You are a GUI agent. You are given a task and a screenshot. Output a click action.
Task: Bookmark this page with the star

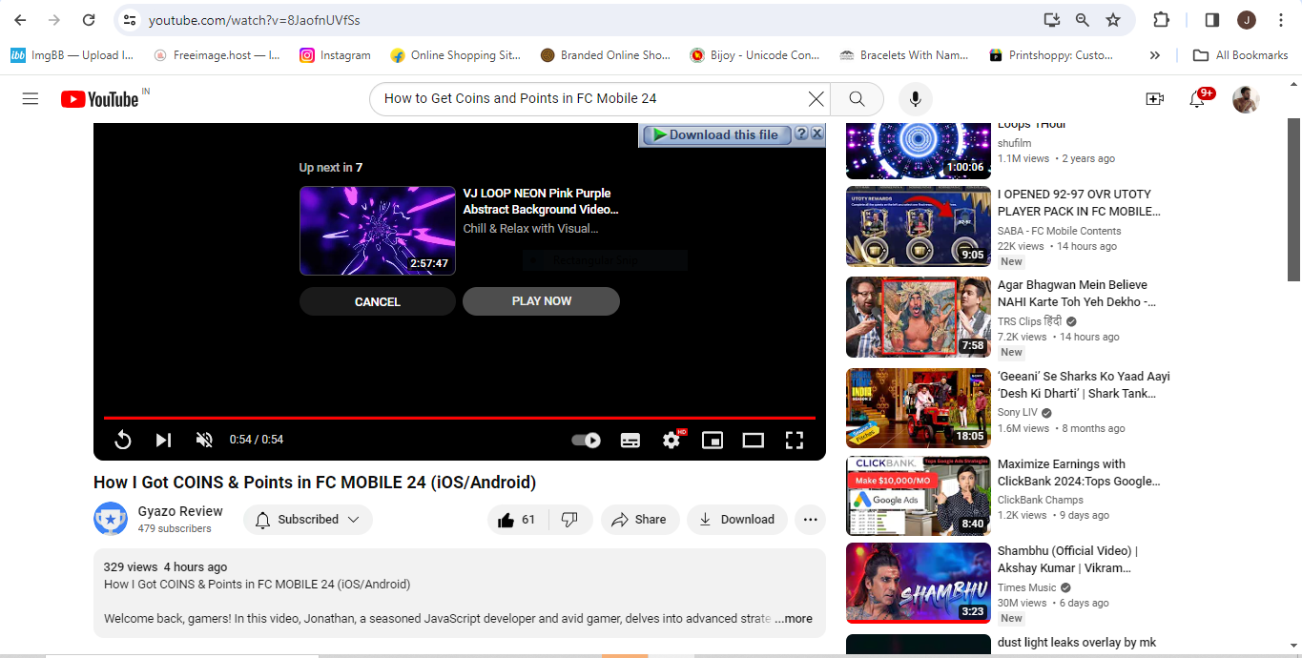tap(1112, 19)
